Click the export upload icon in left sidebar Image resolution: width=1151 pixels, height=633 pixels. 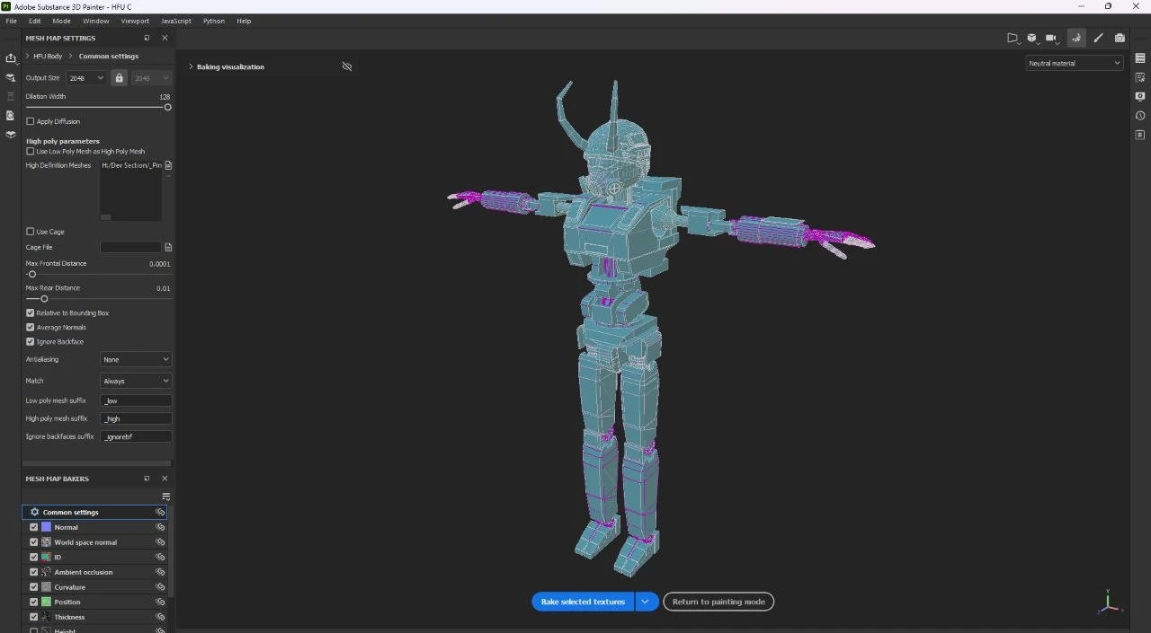pos(11,58)
